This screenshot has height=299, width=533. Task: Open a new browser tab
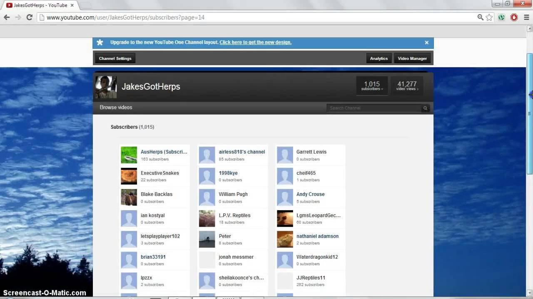click(x=85, y=5)
